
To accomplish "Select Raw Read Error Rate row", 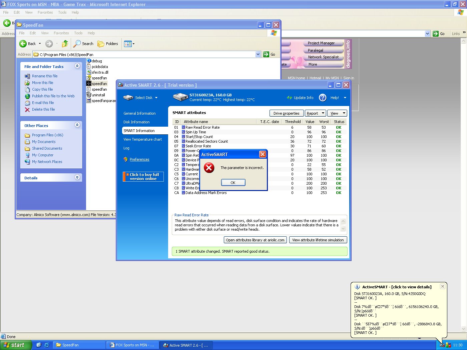I will (x=259, y=127).
